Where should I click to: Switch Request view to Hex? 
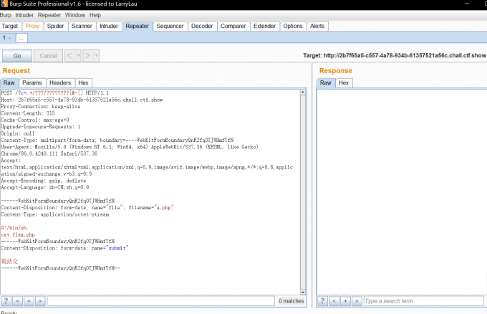[83, 82]
